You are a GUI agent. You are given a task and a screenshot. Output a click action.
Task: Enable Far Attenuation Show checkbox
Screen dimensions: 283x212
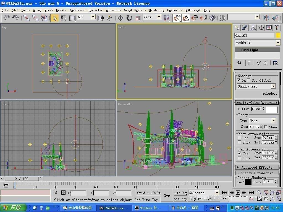click(240, 158)
